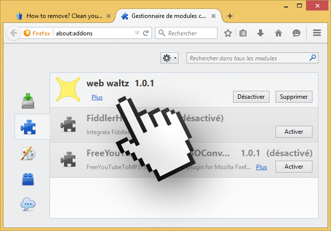Click the 'about:addons' address text

(x=74, y=33)
